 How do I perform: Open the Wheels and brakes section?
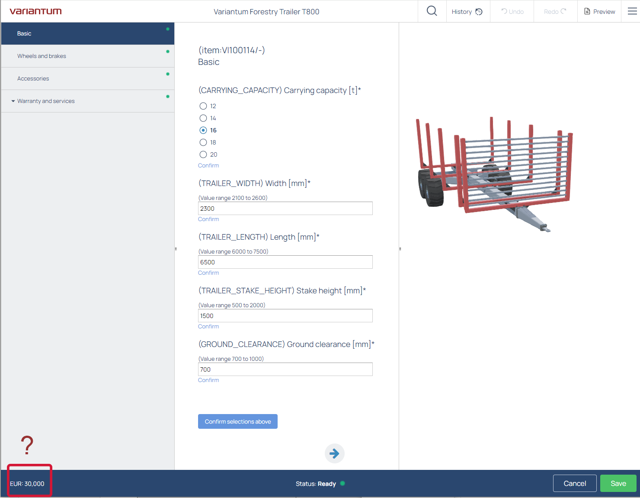click(x=88, y=56)
